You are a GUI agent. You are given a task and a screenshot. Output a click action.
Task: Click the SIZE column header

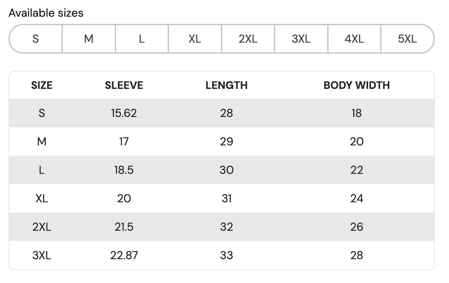pos(42,85)
